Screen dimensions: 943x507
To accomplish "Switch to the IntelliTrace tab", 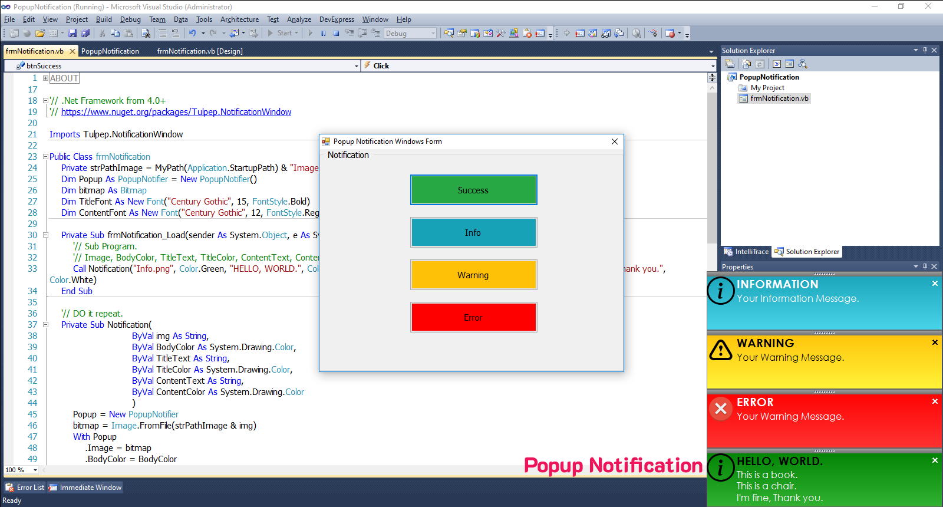I will [747, 252].
